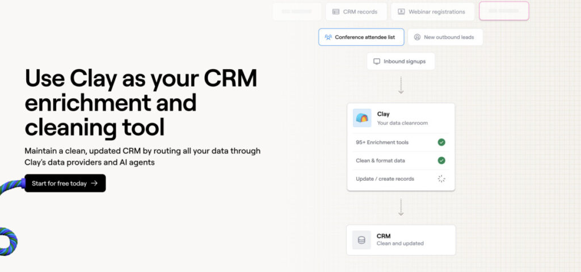Click the CRM records table icon
This screenshot has height=272, width=581.
click(x=336, y=11)
